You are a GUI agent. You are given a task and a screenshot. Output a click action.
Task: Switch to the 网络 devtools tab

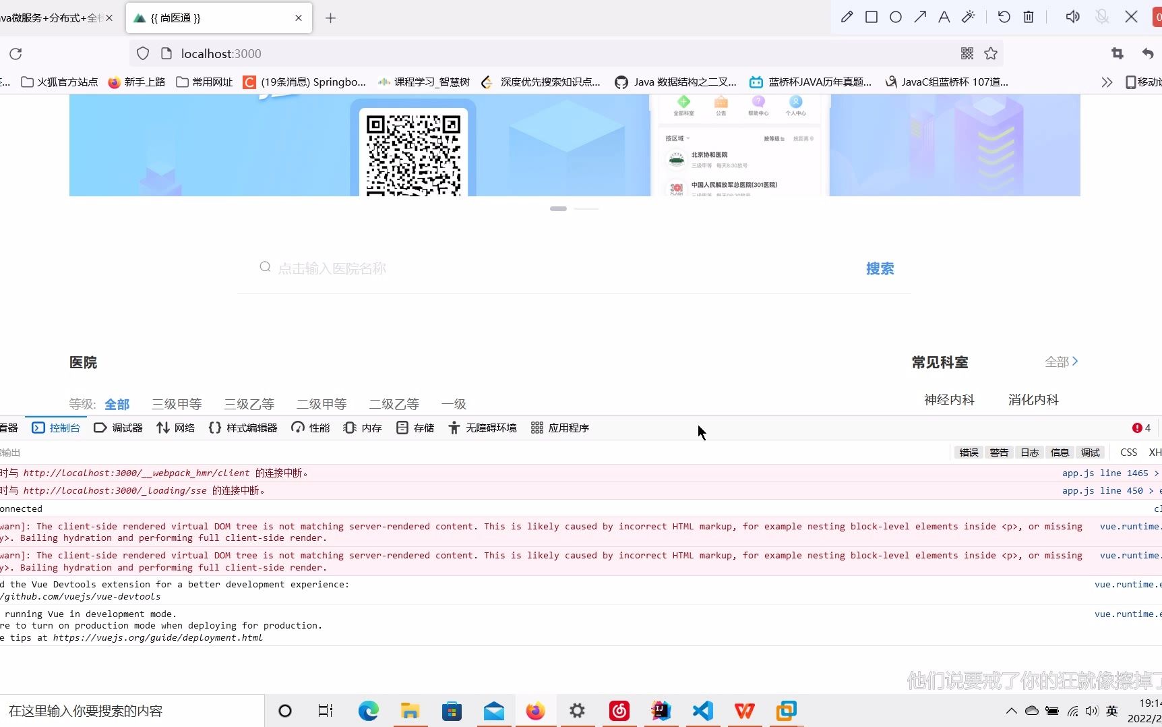tap(176, 428)
